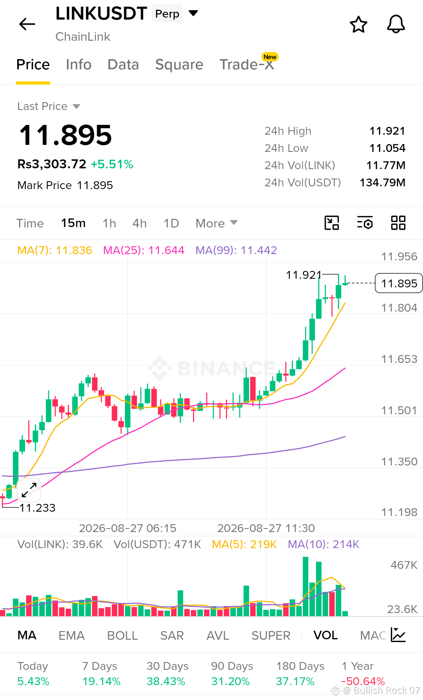Tap the MA(99): 11.442 label
The width and height of the screenshot is (423, 700).
[236, 250]
